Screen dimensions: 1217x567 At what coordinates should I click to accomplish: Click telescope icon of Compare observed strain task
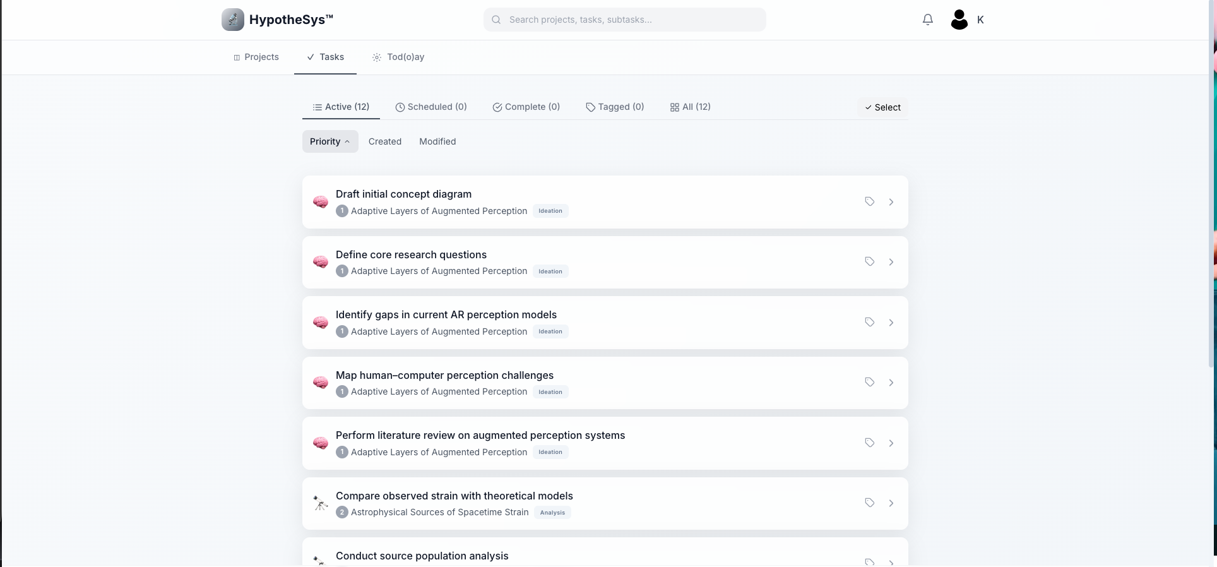(x=321, y=503)
